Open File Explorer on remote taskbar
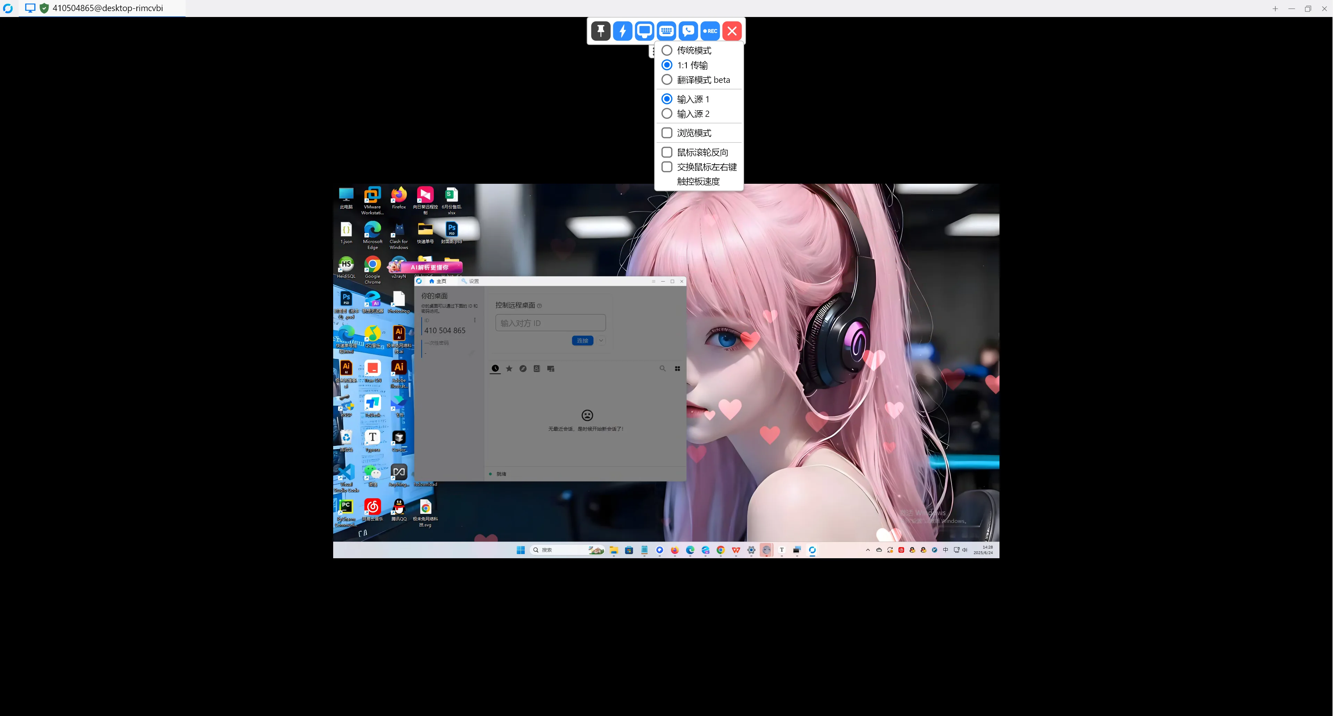 click(614, 550)
